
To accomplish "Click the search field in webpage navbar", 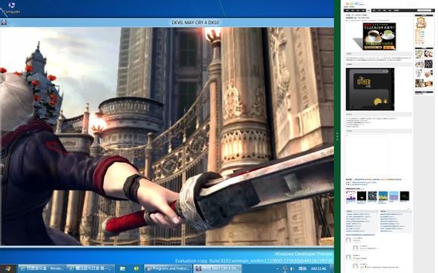I will pyautogui.click(x=425, y=11).
